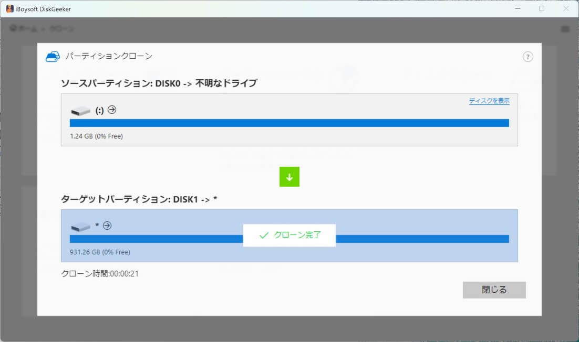Maximize the DiskGeeker window
This screenshot has width=579, height=342.
542,8
